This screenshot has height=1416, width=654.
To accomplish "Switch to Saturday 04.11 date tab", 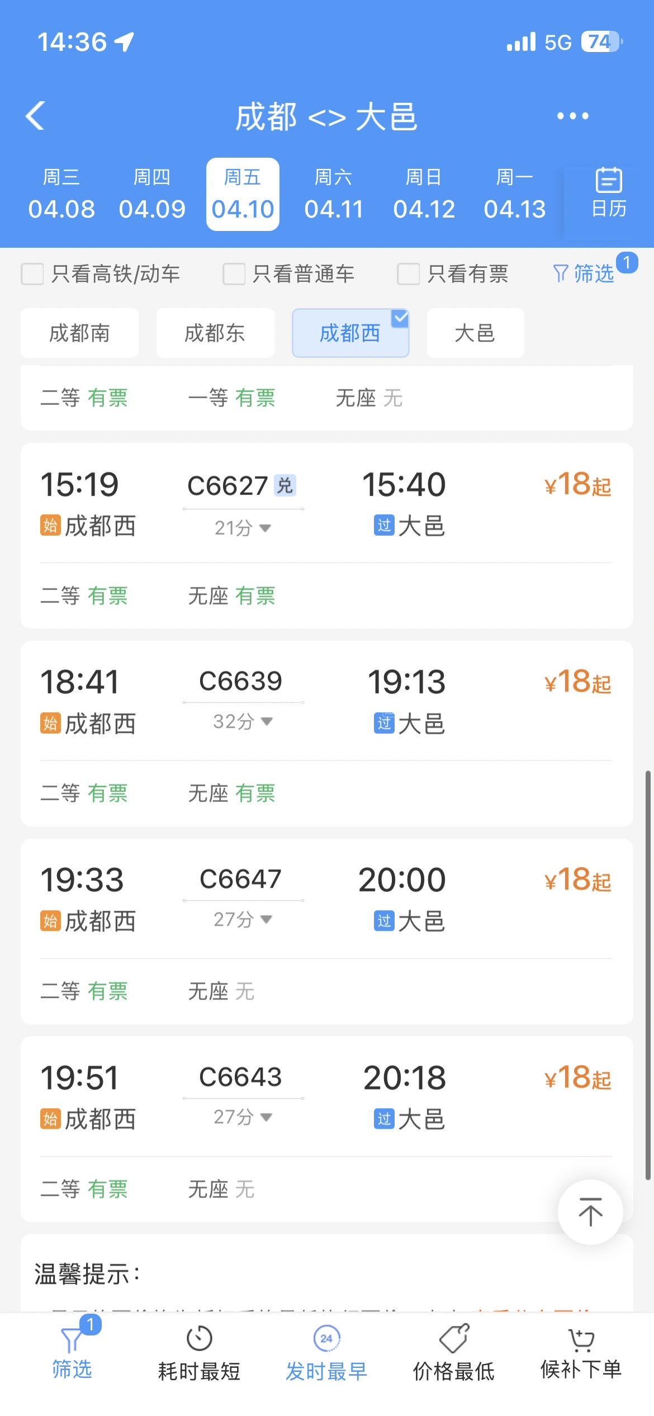I will (x=334, y=194).
